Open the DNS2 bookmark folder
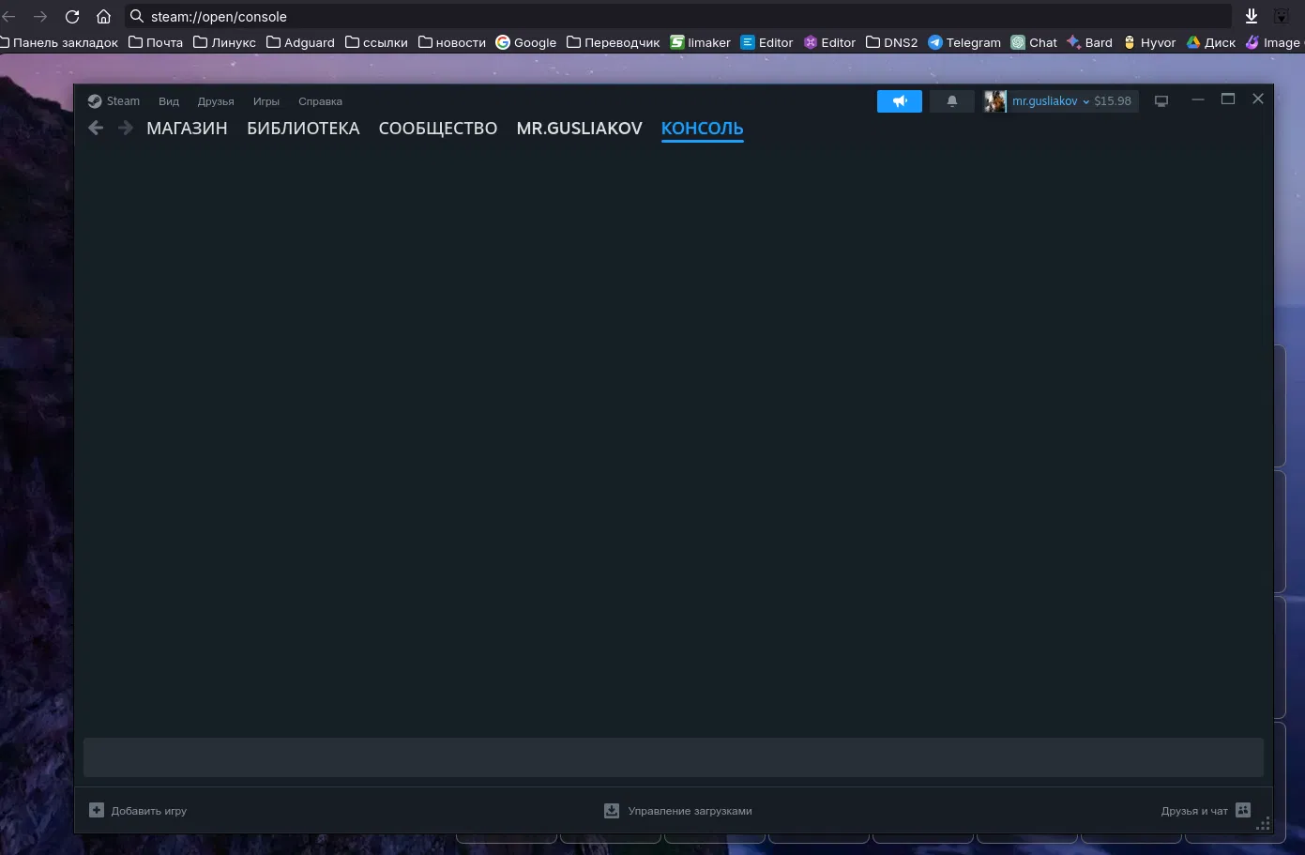 (x=891, y=42)
